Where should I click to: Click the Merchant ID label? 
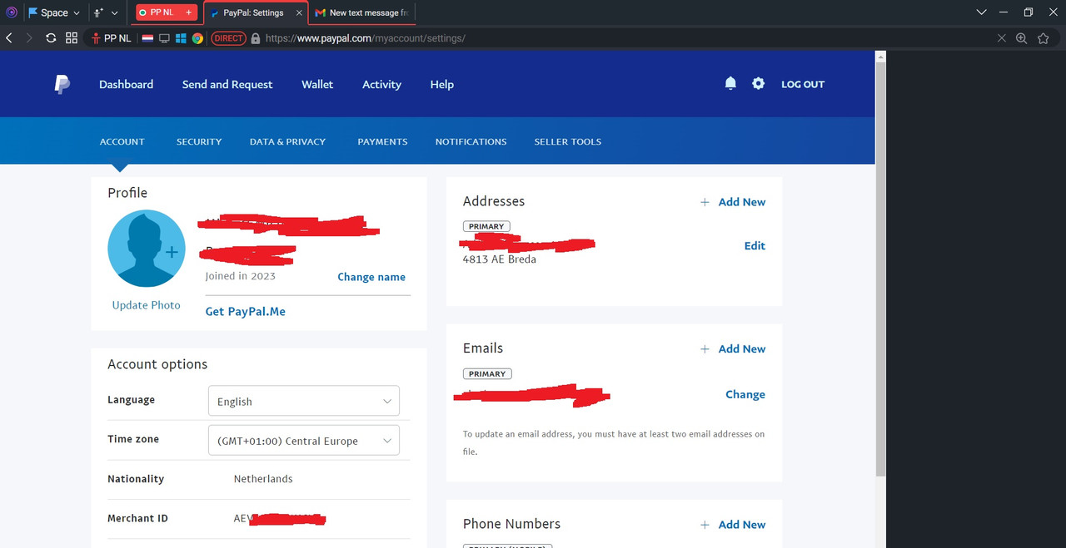click(137, 518)
